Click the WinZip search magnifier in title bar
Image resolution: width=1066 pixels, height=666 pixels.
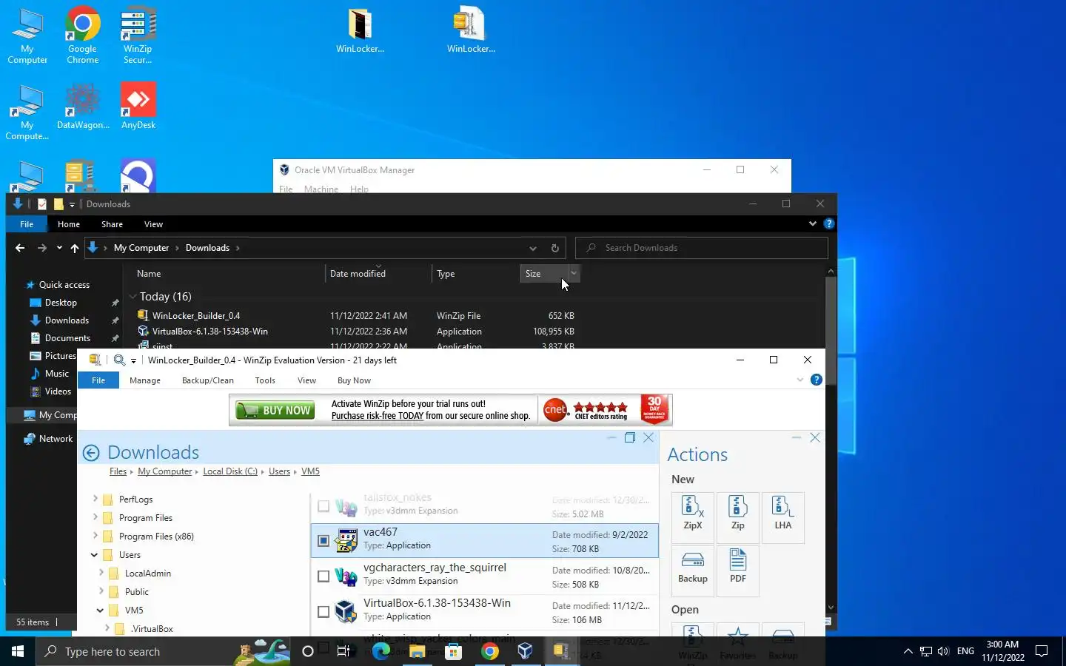coord(119,360)
